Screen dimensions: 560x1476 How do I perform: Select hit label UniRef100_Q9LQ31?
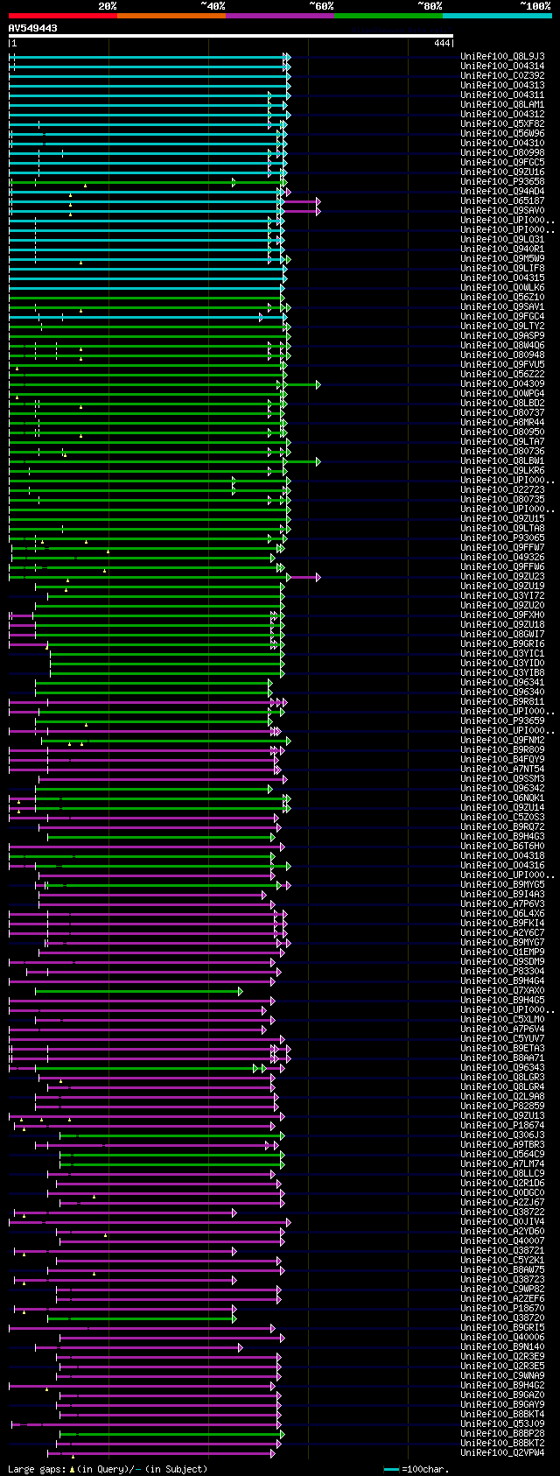pos(502,240)
